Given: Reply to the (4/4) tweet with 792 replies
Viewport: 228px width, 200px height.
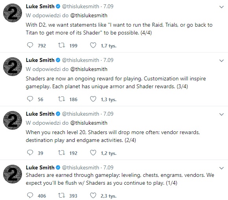Looking at the screenshot, I should click(x=30, y=45).
